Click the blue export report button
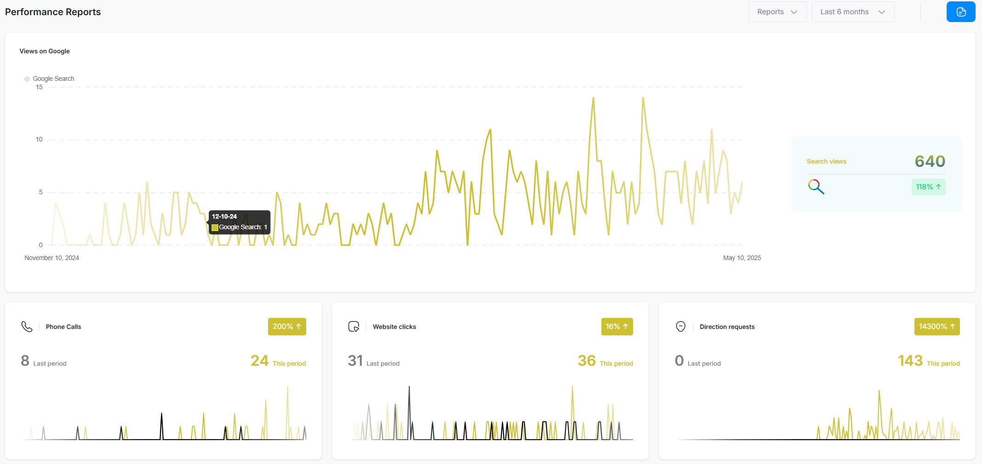This screenshot has height=464, width=982. [x=960, y=12]
